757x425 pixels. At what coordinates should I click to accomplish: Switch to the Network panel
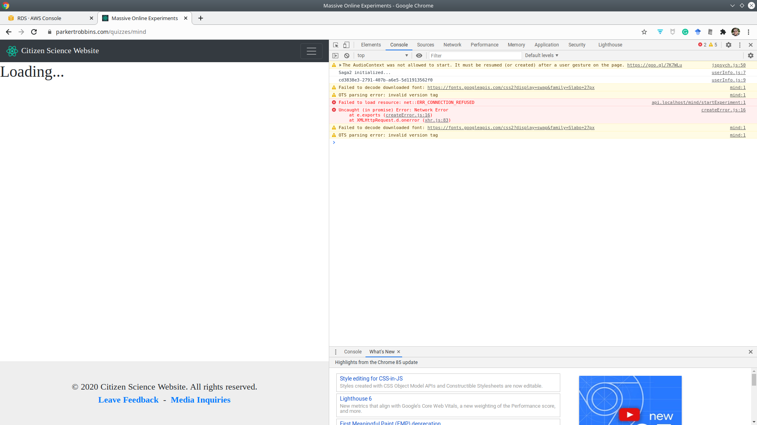tap(452, 45)
